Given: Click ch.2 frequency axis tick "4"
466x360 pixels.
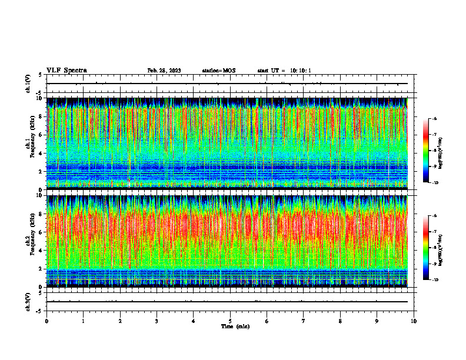Looking at the screenshot, I should coord(41,251).
